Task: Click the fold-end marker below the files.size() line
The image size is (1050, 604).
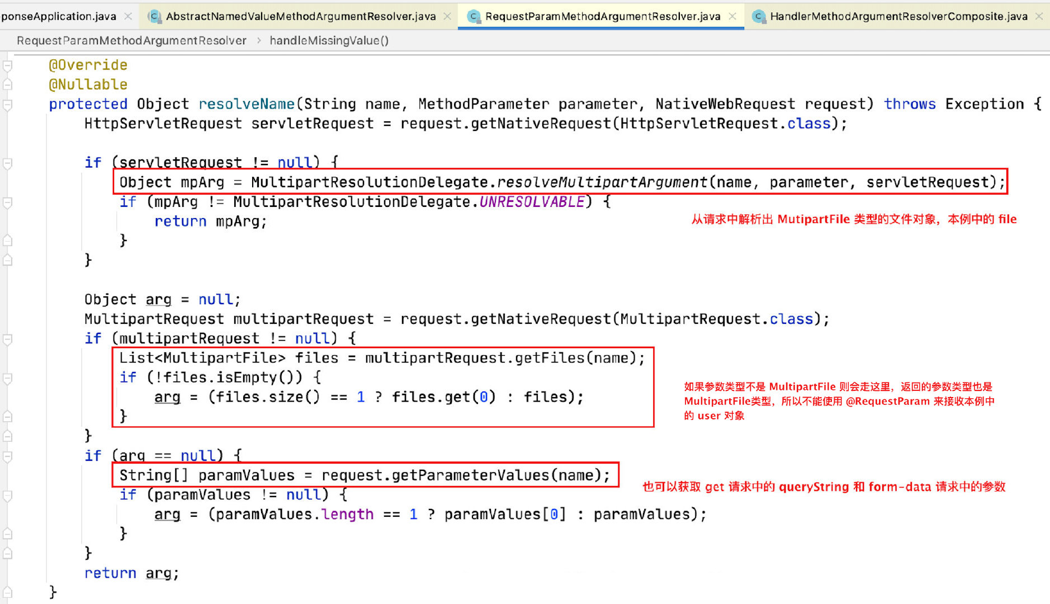Action: pos(8,416)
